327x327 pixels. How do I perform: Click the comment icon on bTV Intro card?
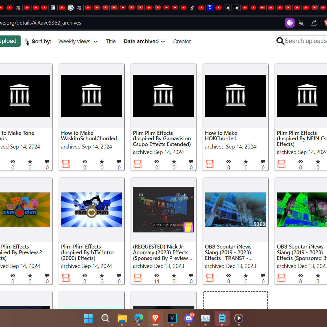(x=119, y=275)
